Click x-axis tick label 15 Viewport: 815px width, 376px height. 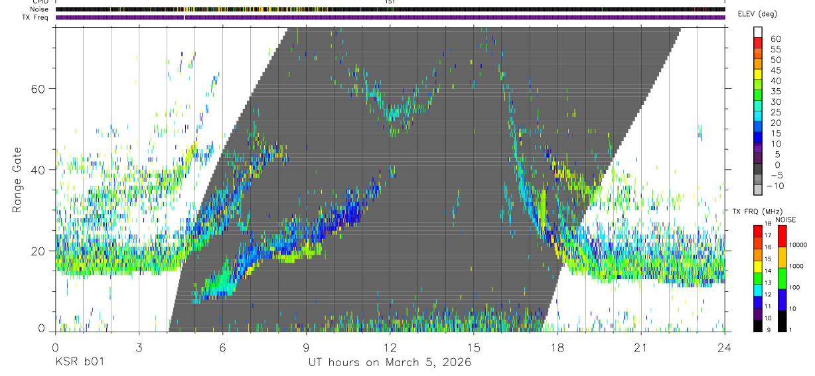pyautogui.click(x=473, y=347)
